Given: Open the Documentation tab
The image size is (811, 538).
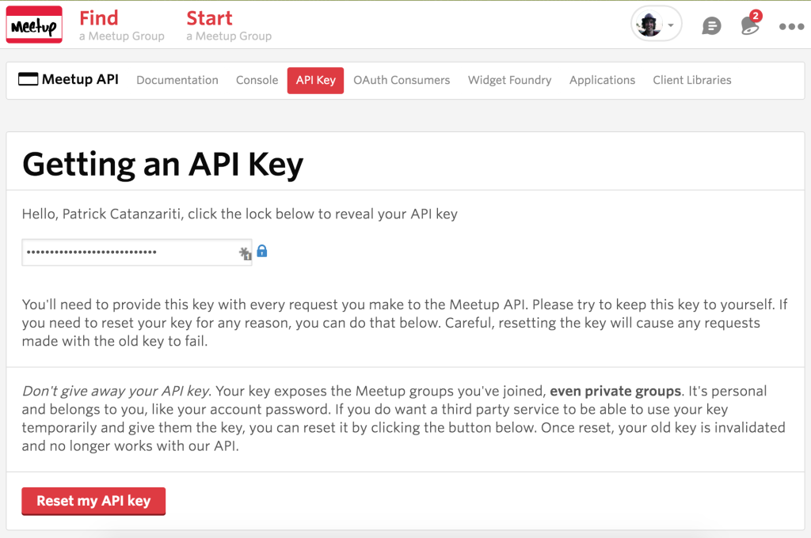Looking at the screenshot, I should tap(177, 80).
